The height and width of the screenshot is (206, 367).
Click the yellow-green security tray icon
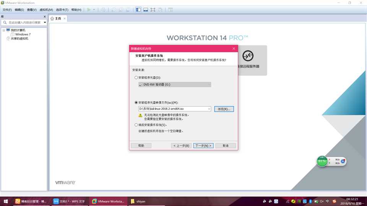point(293,201)
